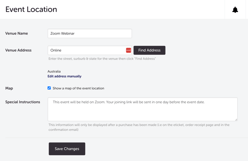Click the Australia country text

tap(54, 71)
